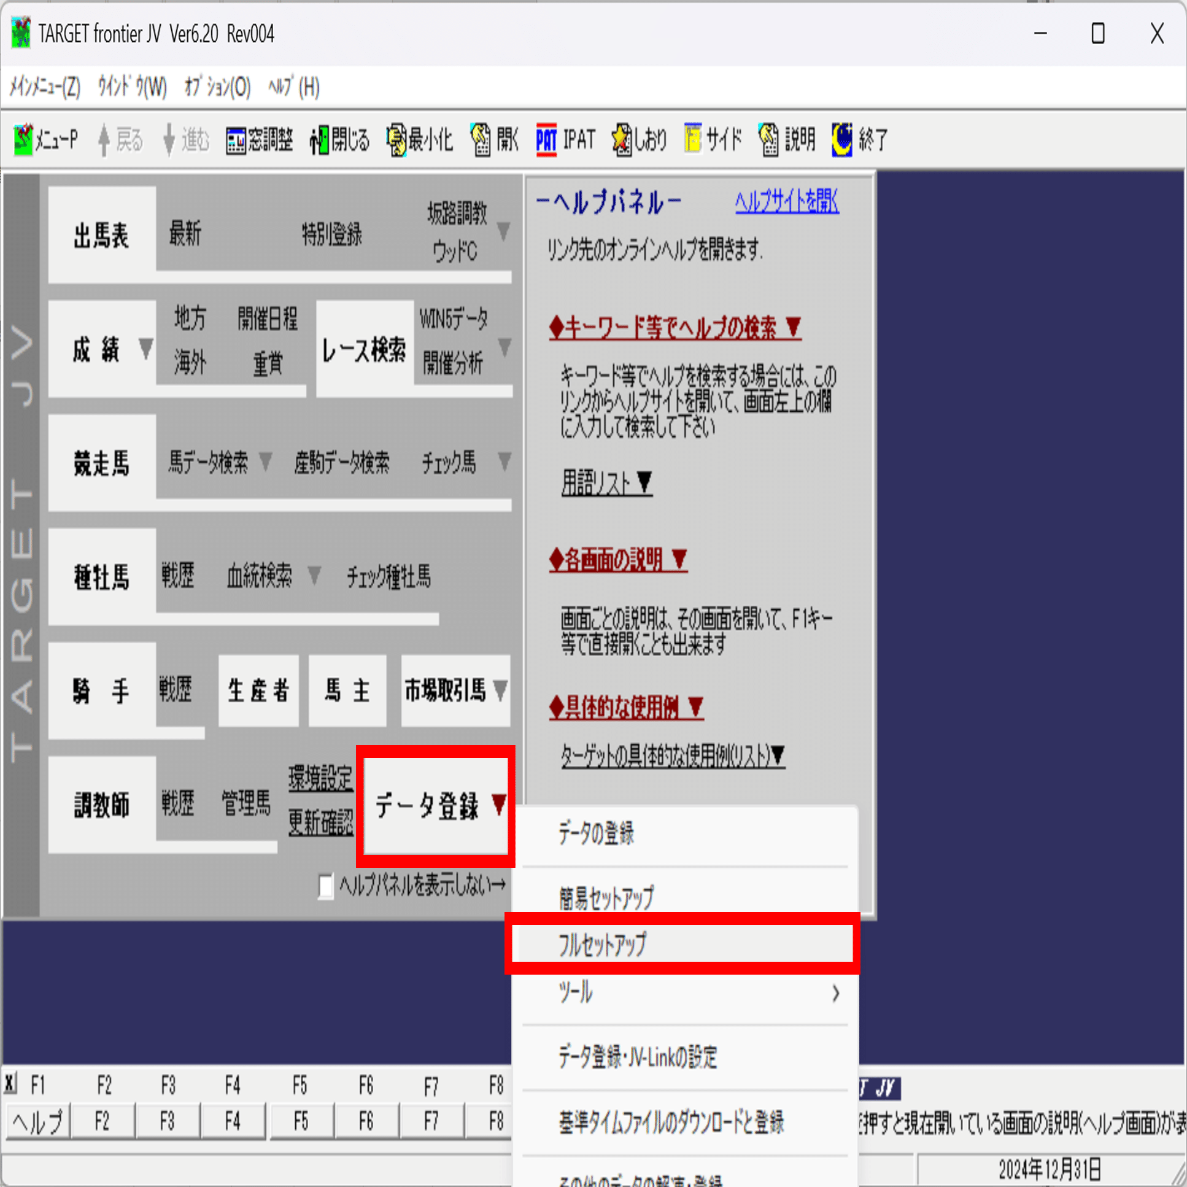Click the 海外 results entry
The width and height of the screenshot is (1187, 1187).
tap(190, 363)
